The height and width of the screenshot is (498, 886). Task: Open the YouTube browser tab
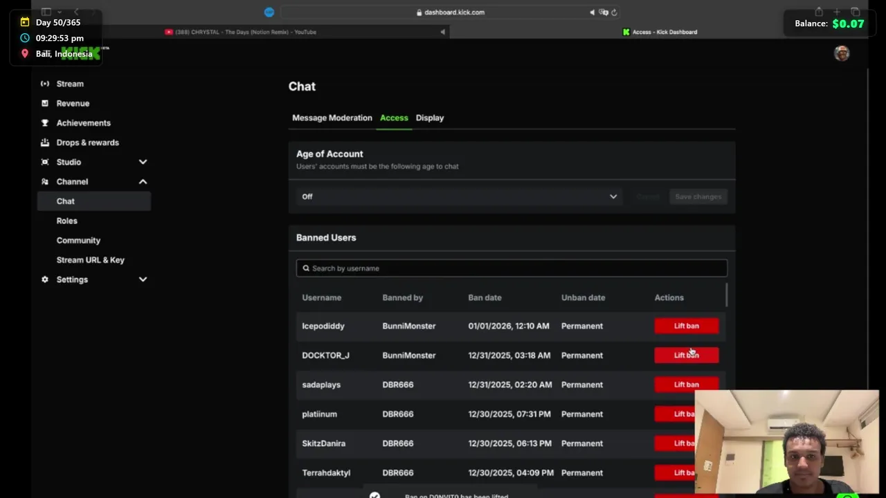pos(242,32)
